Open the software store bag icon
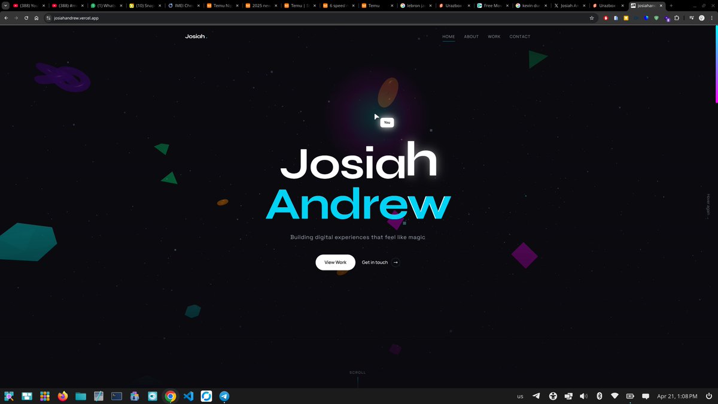Screen dimensions: 718x404 pos(135,396)
